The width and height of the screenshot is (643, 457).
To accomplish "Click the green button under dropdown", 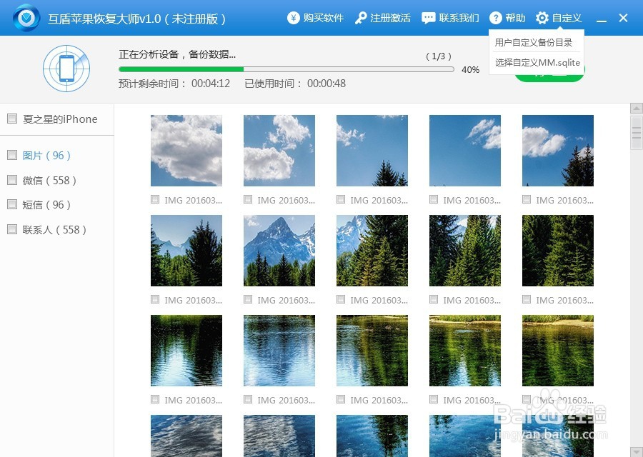I will point(549,77).
